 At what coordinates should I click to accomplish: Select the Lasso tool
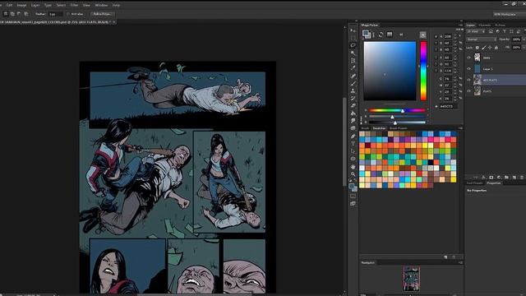click(x=353, y=45)
